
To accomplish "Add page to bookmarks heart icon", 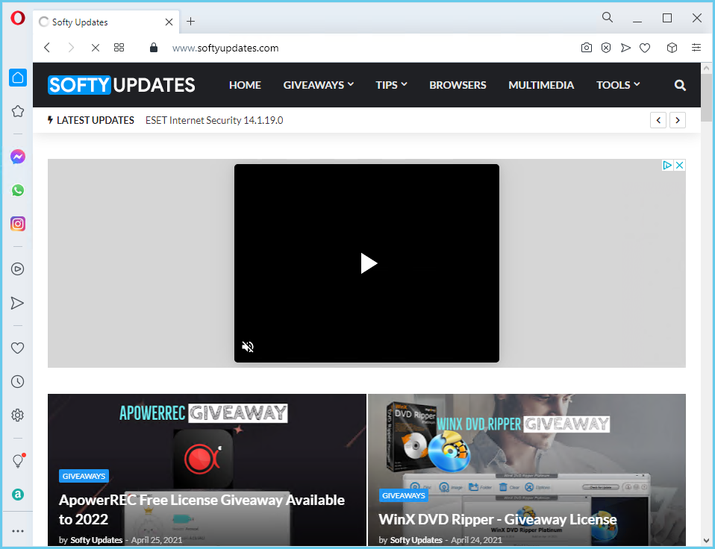I will (x=645, y=48).
